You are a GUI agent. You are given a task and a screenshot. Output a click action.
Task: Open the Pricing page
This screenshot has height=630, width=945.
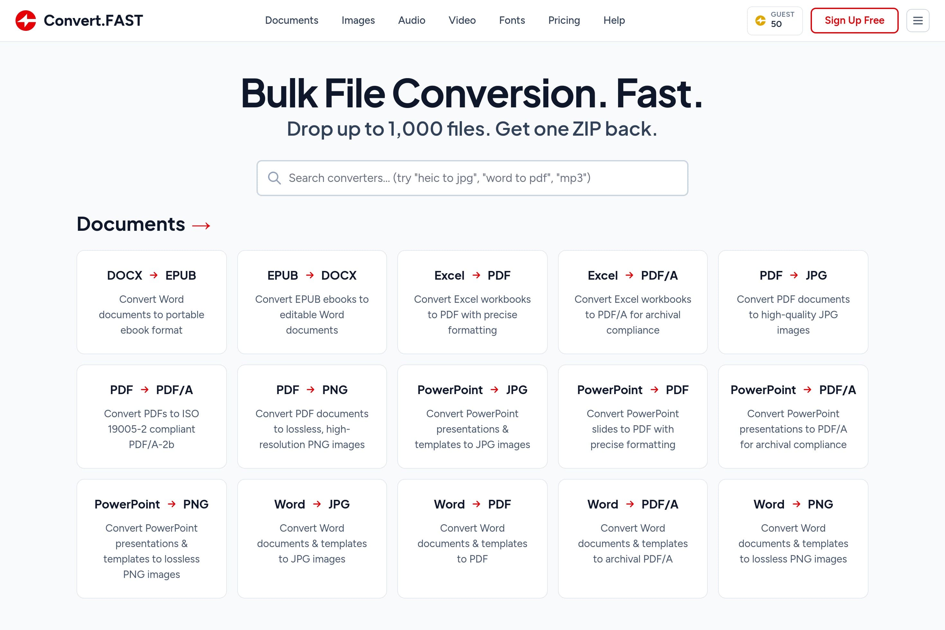[x=564, y=21]
